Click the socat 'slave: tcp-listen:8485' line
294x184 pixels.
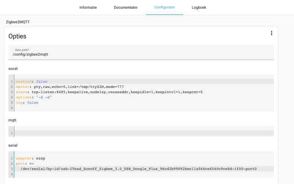click(x=109, y=92)
